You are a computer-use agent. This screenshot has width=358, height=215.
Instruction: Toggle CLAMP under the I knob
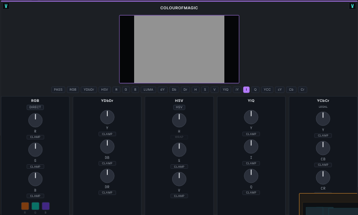click(x=251, y=163)
